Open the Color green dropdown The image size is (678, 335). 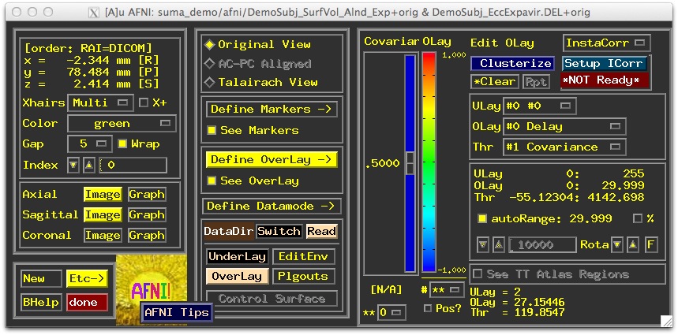pos(122,124)
